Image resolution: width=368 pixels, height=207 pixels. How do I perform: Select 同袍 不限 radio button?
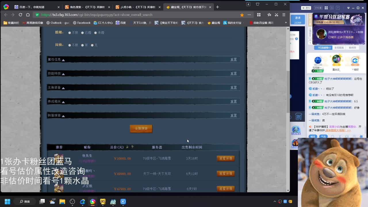pos(70,45)
